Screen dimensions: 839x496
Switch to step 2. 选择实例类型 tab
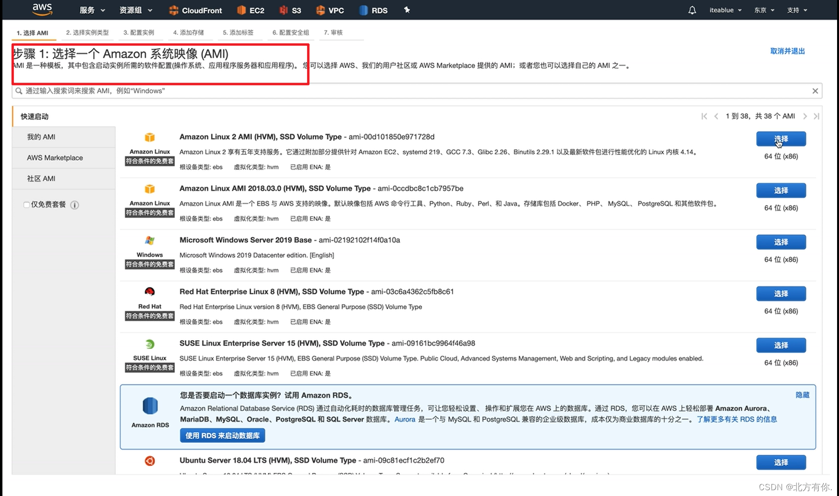pyautogui.click(x=87, y=32)
